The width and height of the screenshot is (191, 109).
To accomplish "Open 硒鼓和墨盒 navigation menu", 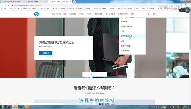I will 99,14.
